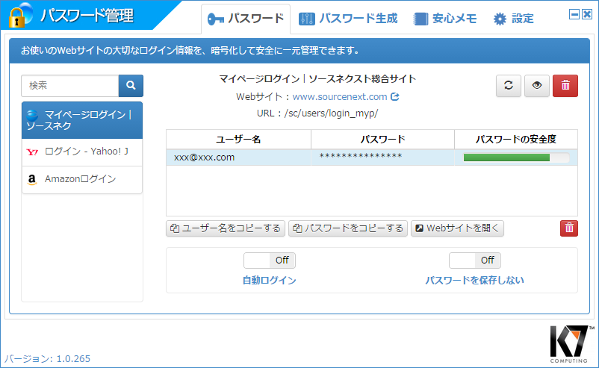The image size is (599, 368).
Task: Click the K7 Computing logo
Action: tap(572, 343)
